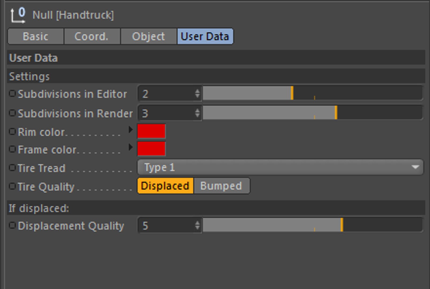The height and width of the screenshot is (289, 430).
Task: Switch to the Coord. tab
Action: [92, 36]
